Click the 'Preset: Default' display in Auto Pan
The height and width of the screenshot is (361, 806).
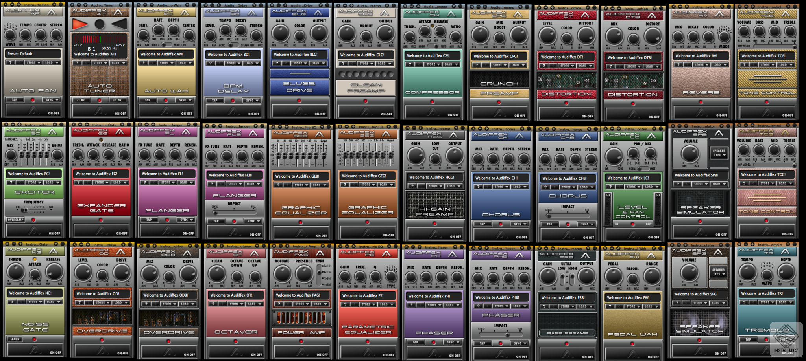pos(33,54)
